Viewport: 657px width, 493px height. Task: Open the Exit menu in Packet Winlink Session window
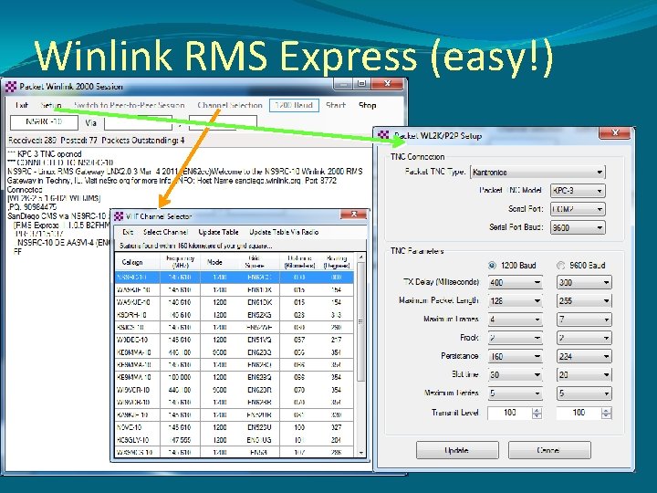click(x=22, y=105)
